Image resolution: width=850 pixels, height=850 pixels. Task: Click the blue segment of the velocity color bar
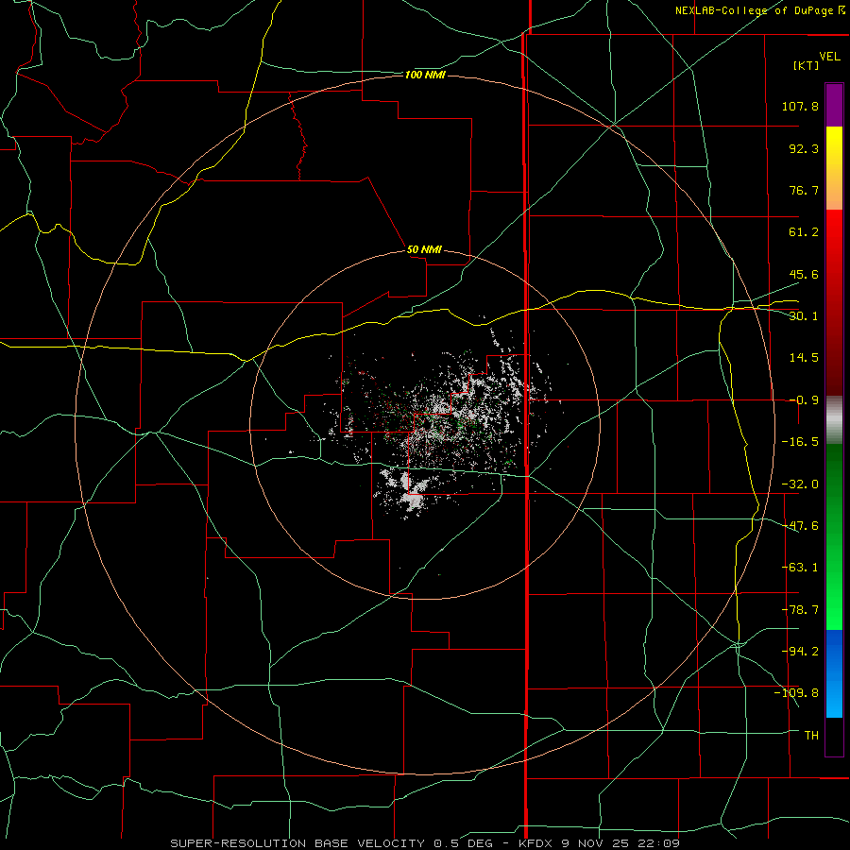point(834,673)
